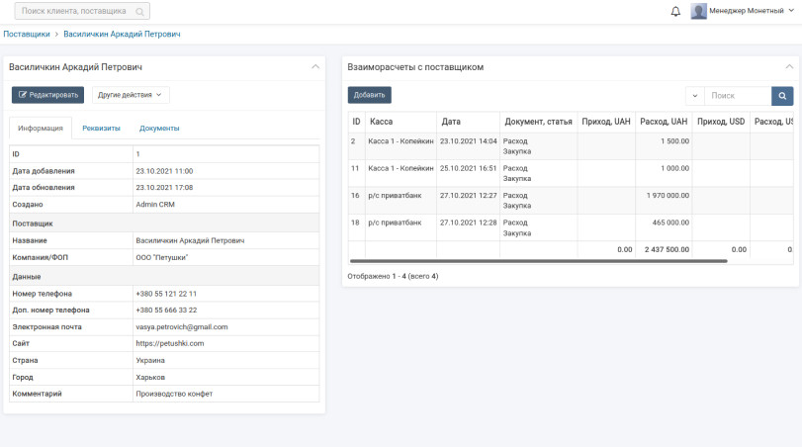The width and height of the screenshot is (802, 447).
Task: Switch to the Документы tab
Action: point(159,129)
